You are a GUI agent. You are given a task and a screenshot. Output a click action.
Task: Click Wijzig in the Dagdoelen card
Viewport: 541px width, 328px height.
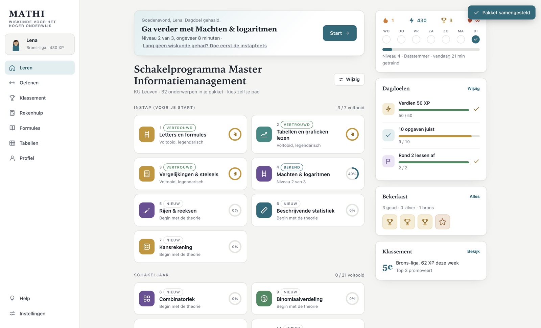click(473, 89)
